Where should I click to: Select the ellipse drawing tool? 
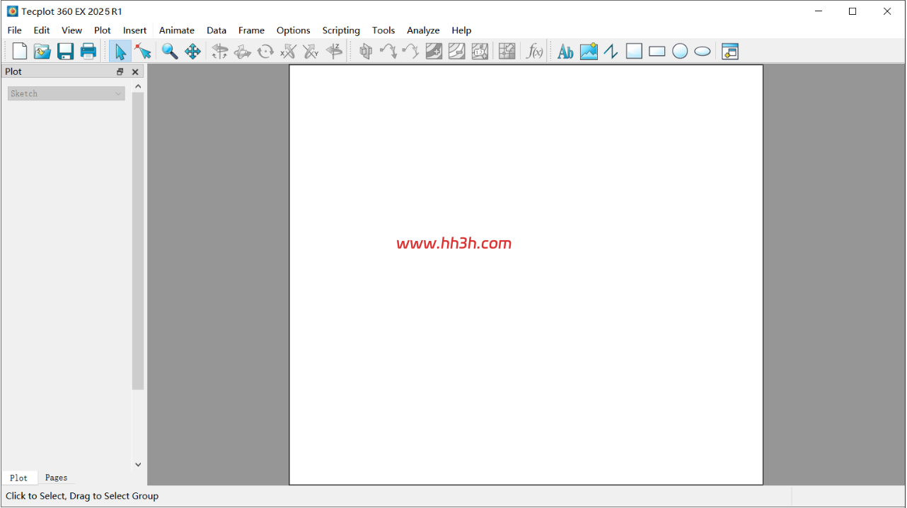click(x=703, y=51)
